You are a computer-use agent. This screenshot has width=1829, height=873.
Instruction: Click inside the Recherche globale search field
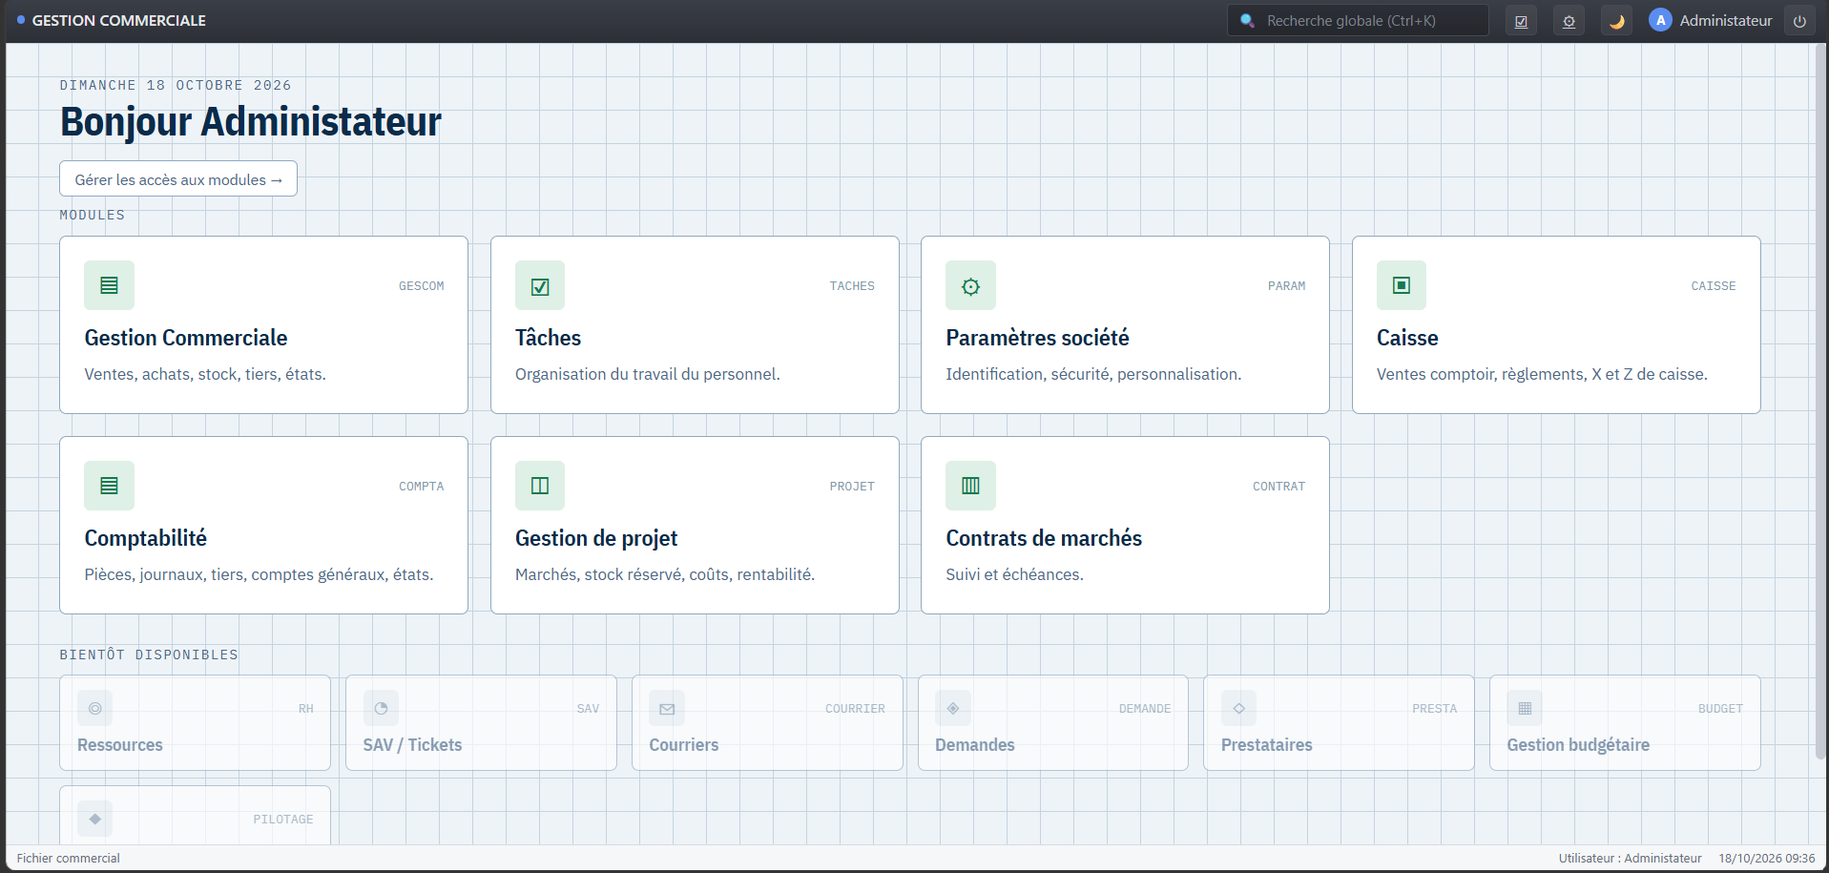[1358, 20]
